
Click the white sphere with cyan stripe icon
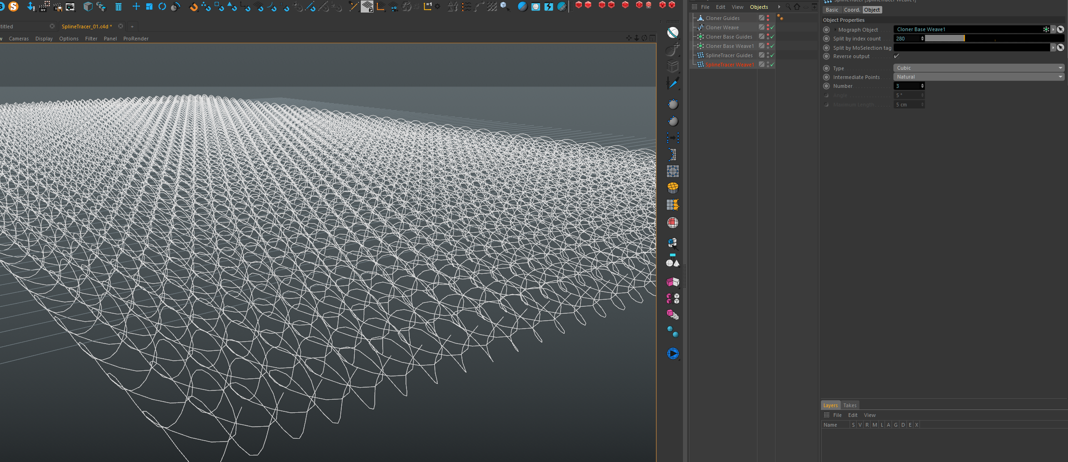click(x=673, y=33)
